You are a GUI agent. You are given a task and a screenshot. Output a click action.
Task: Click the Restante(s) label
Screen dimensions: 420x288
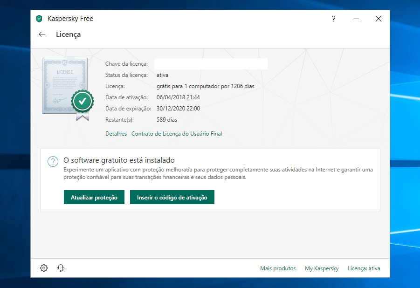[119, 120]
